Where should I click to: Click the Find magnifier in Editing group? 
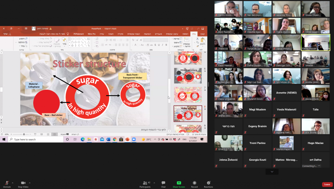point(23,39)
